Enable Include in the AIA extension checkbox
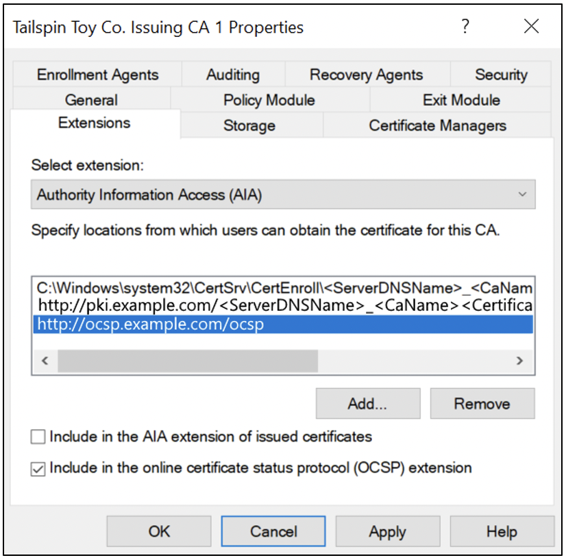Image resolution: width=566 pixels, height=560 pixels. [38, 436]
